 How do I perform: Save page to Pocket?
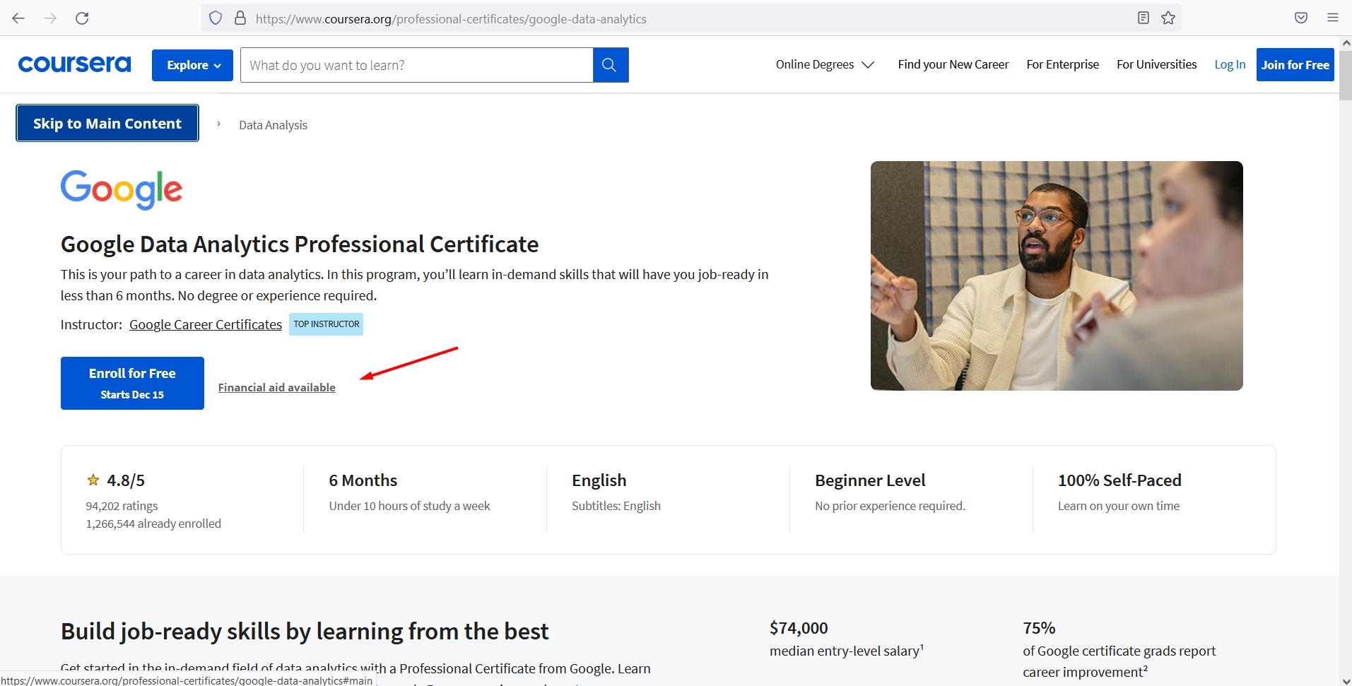click(x=1301, y=18)
